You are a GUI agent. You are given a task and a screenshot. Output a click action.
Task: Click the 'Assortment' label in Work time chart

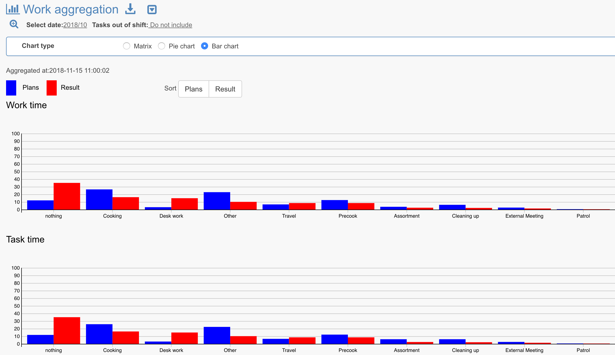coord(407,216)
